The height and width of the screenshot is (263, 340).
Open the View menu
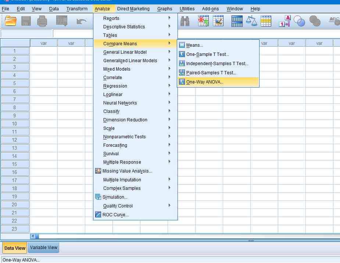36,9
